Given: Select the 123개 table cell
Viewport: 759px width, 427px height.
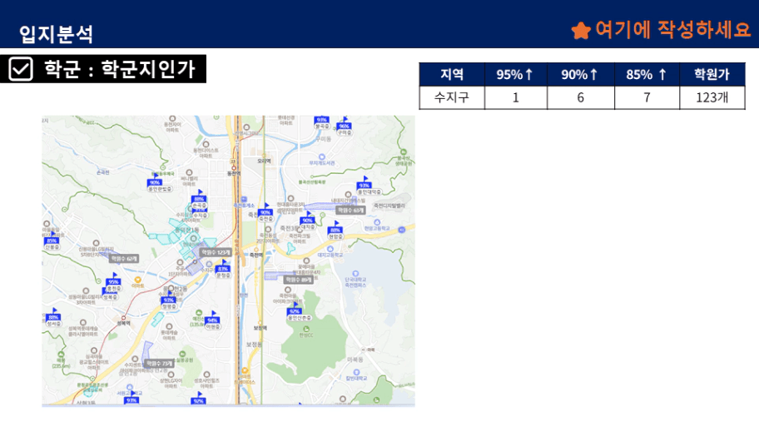Looking at the screenshot, I should [x=712, y=97].
